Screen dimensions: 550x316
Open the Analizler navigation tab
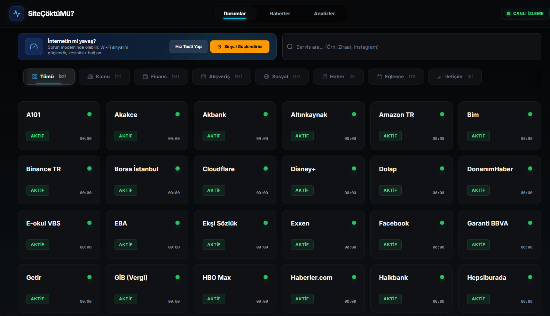324,14
